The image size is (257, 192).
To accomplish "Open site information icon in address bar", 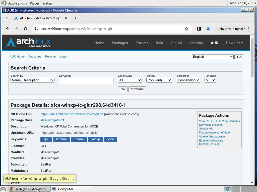I will click(36, 29).
